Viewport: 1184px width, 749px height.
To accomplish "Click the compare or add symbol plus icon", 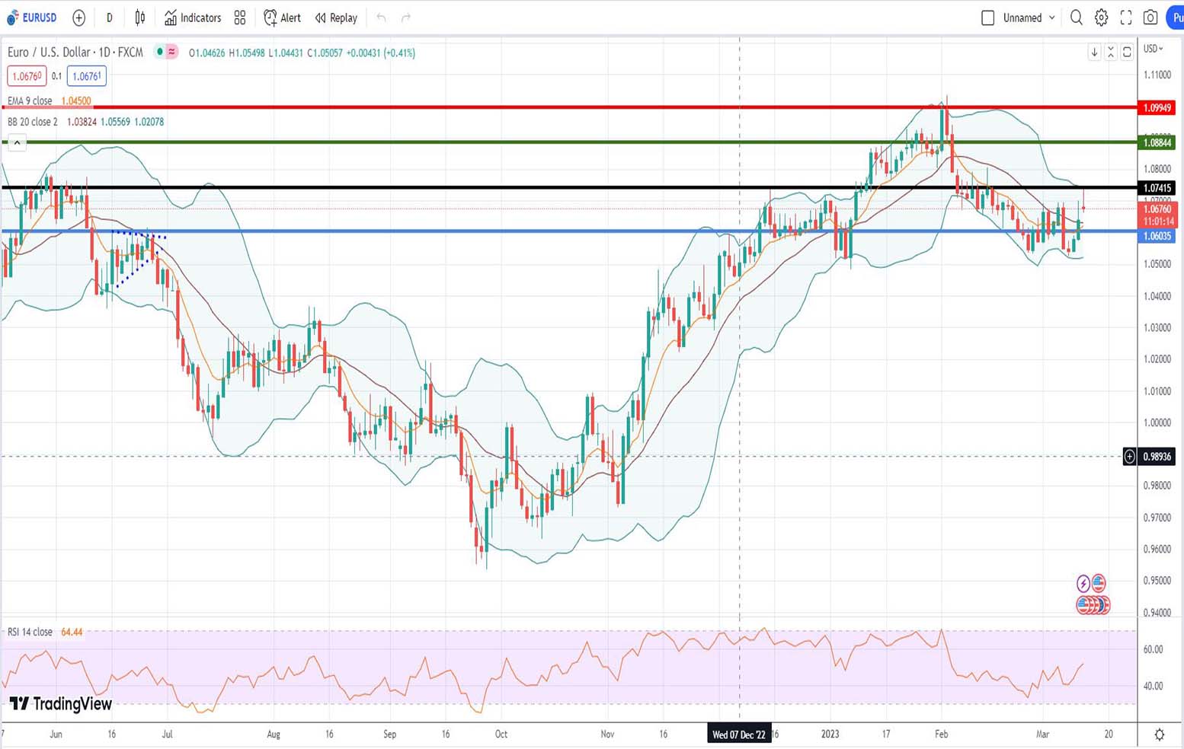I will [x=78, y=18].
